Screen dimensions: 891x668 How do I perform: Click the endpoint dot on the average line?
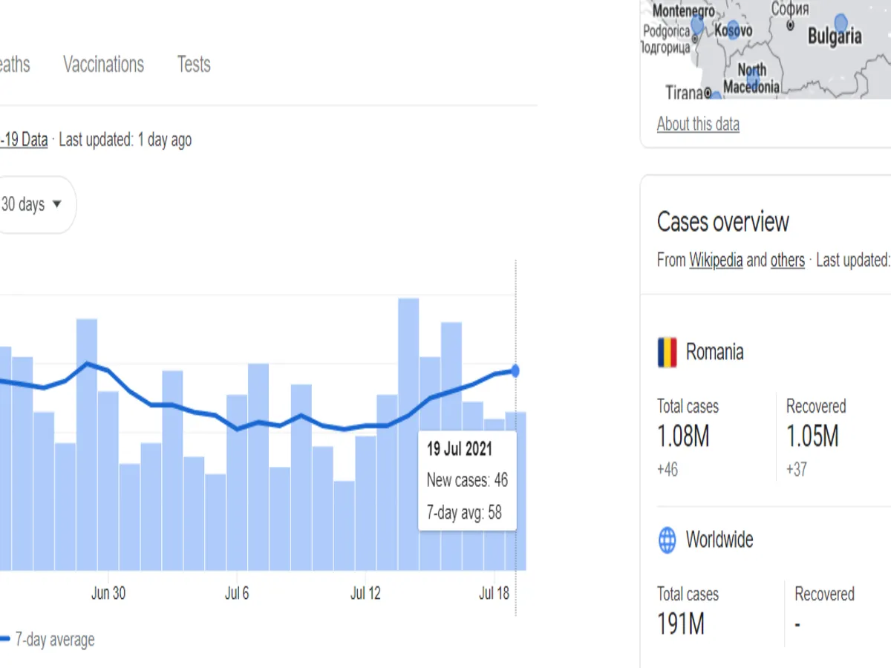tap(515, 370)
